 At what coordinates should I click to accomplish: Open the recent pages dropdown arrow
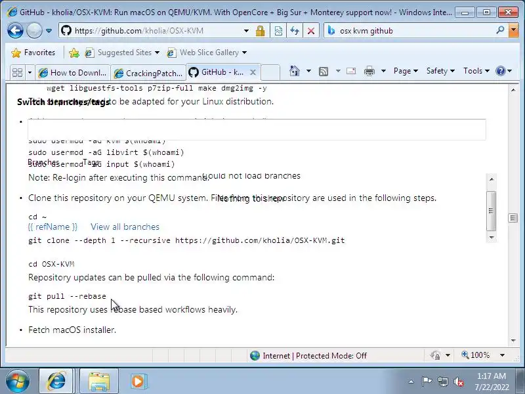(49, 31)
